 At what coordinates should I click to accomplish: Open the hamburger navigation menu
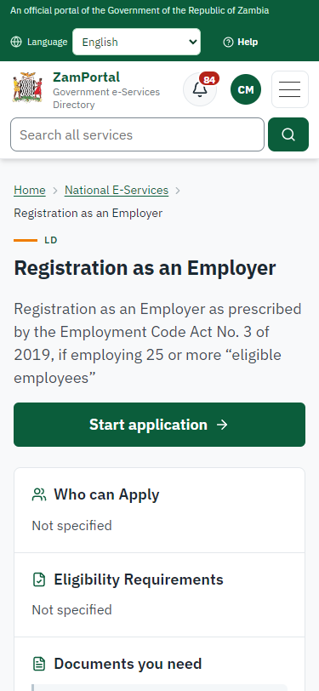(290, 89)
